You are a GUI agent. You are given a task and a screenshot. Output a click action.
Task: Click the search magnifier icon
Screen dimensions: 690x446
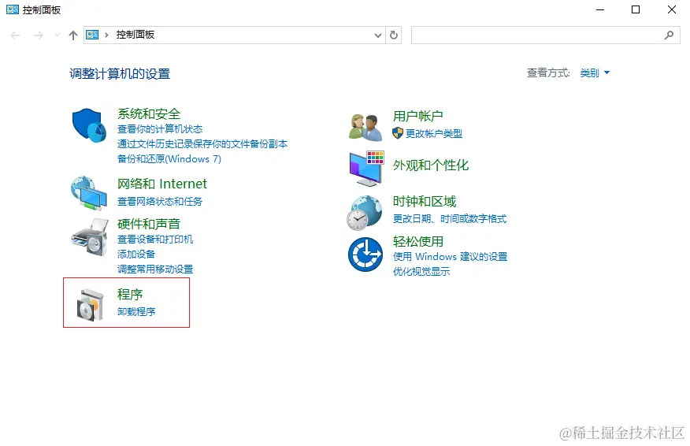click(x=669, y=35)
